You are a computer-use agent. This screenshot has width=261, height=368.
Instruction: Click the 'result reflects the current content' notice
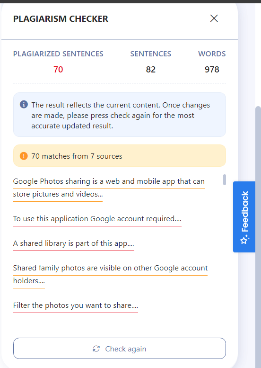(120, 115)
